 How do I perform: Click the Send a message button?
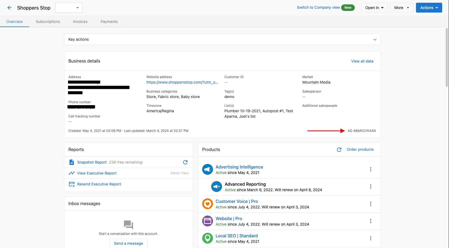(x=128, y=243)
